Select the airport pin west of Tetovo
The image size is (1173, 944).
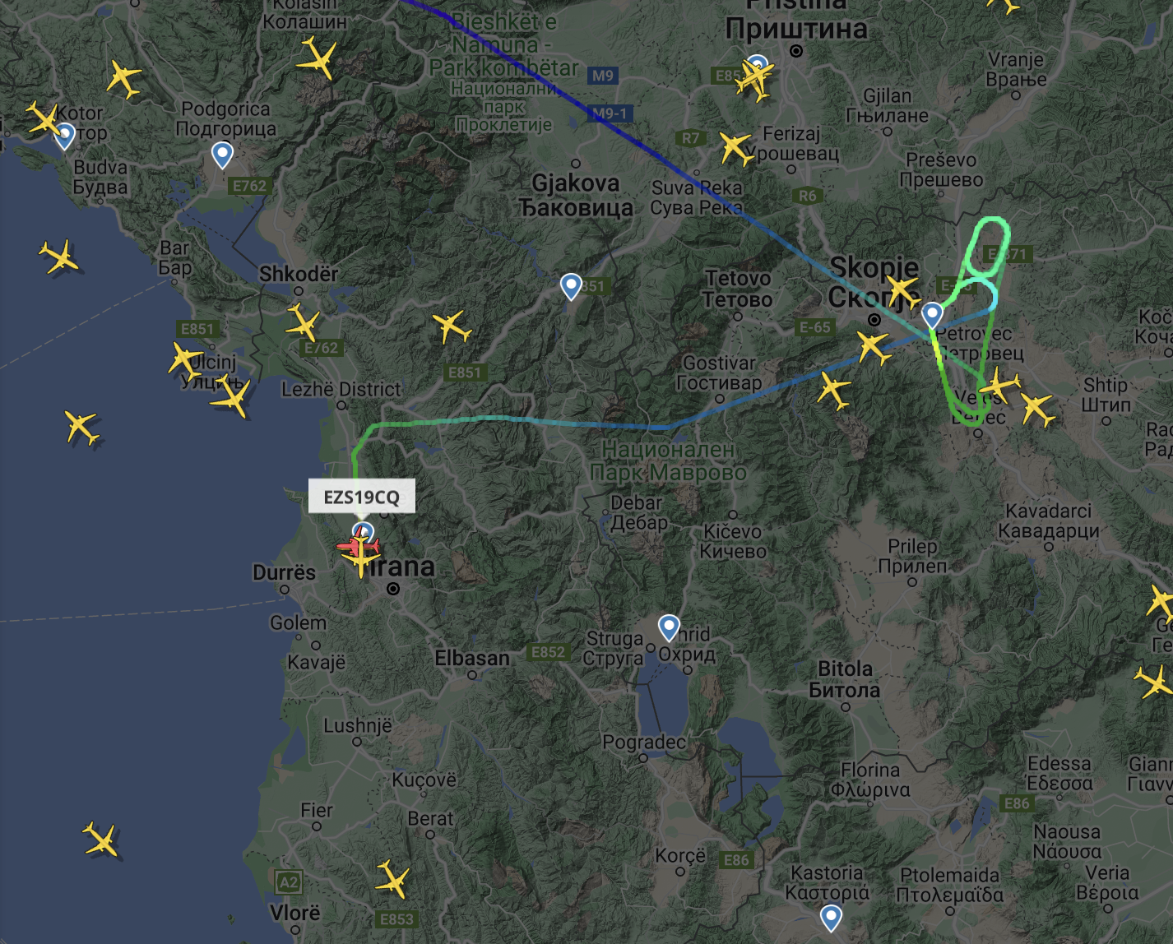point(571,286)
